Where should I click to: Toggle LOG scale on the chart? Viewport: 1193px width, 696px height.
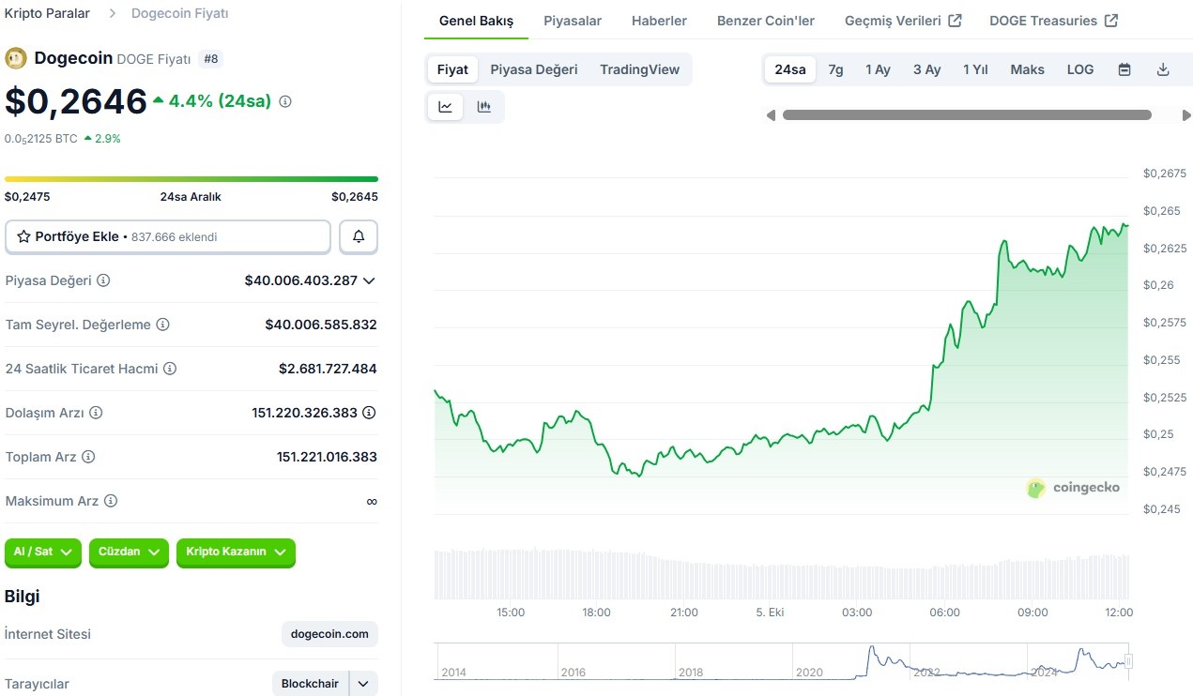pyautogui.click(x=1080, y=69)
